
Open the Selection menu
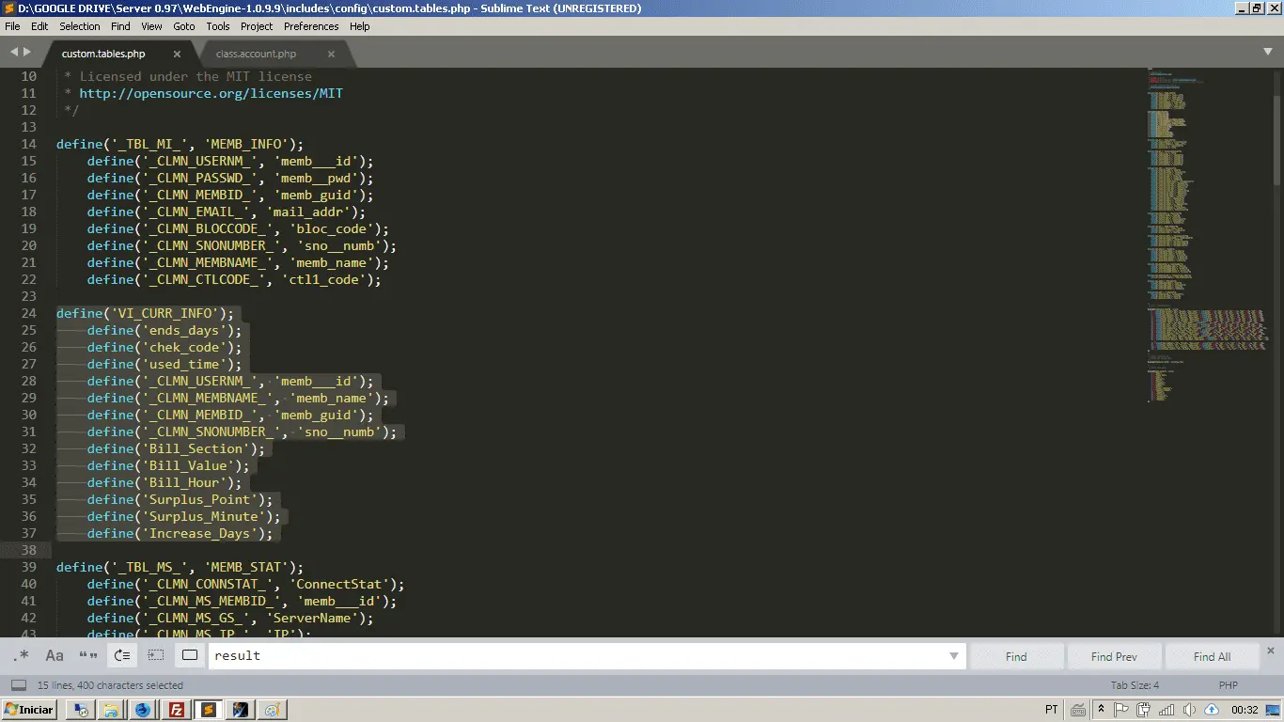click(80, 26)
